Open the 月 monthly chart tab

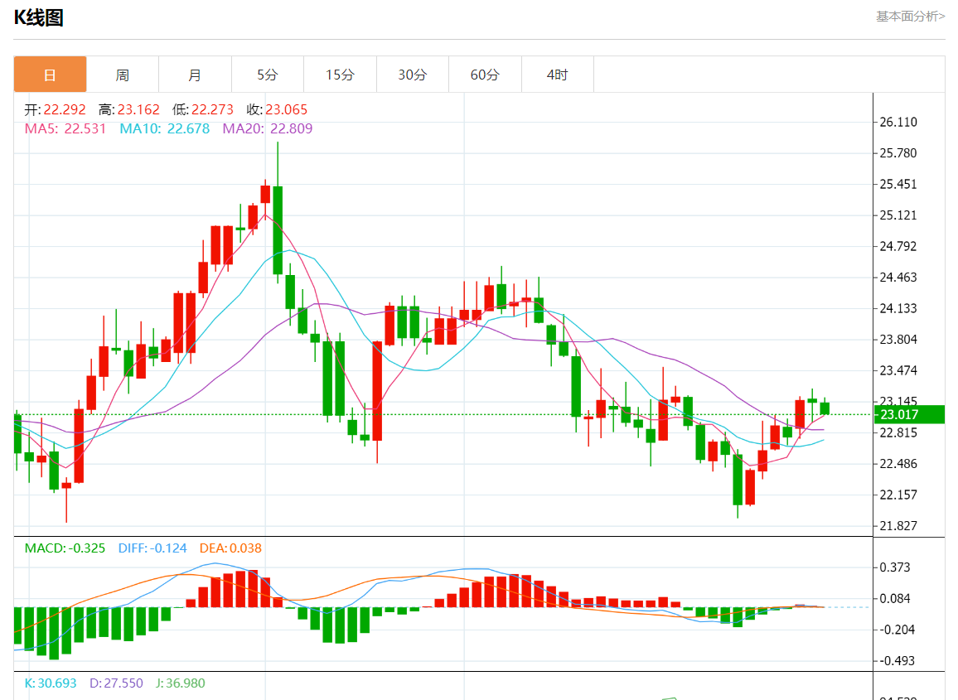click(x=195, y=75)
